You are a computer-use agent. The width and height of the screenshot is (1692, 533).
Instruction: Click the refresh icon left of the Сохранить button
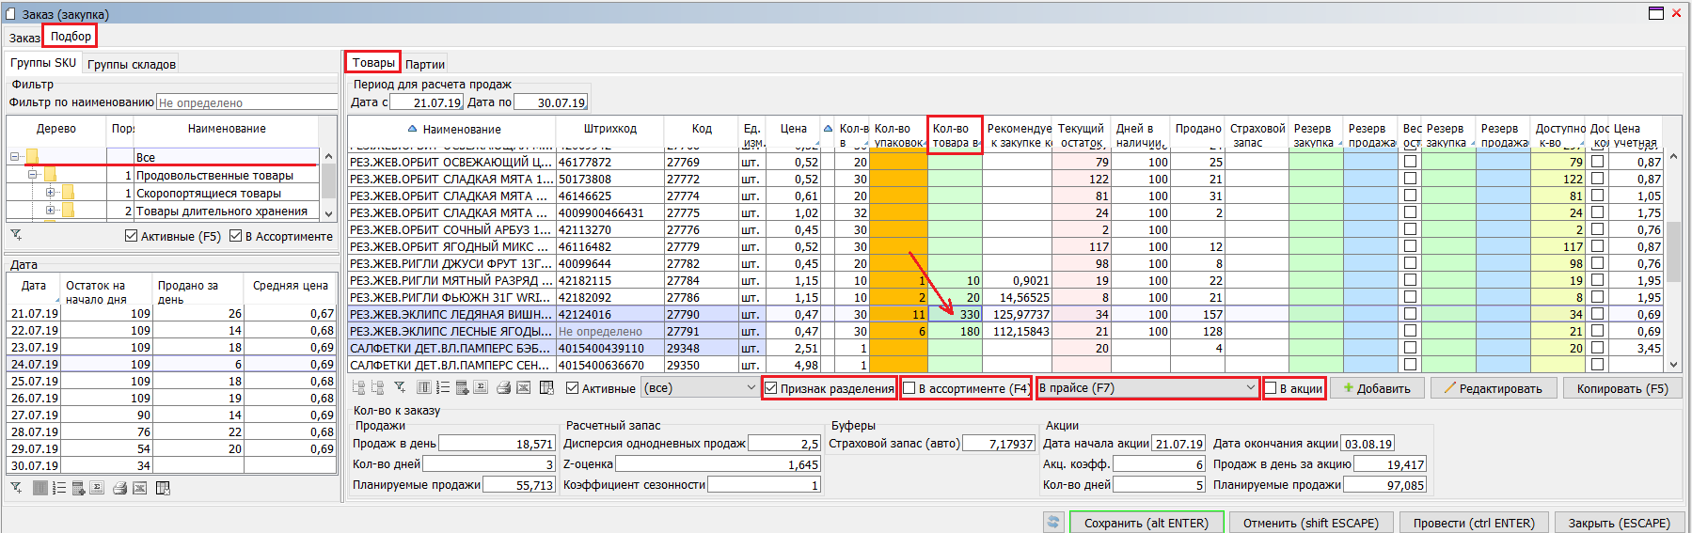[x=1053, y=523]
